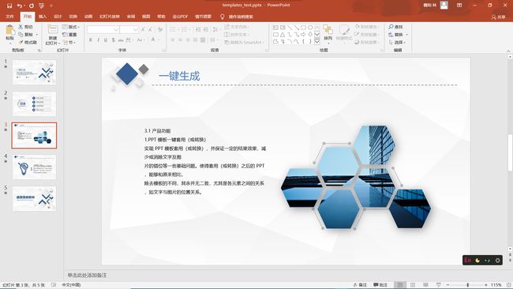This screenshot has height=289, width=513.
Task: Open the Select dropdown in Editing group
Action: point(397,43)
